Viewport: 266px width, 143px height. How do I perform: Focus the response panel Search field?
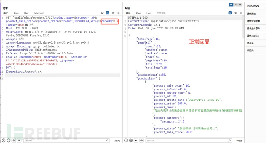click(x=189, y=140)
